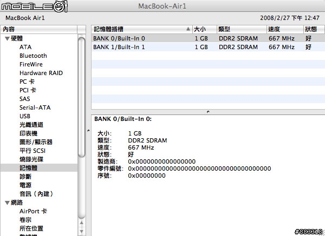The image size is (325, 236).
Task: Select AirPort 卡 in the sidebar
Action: [33, 211]
